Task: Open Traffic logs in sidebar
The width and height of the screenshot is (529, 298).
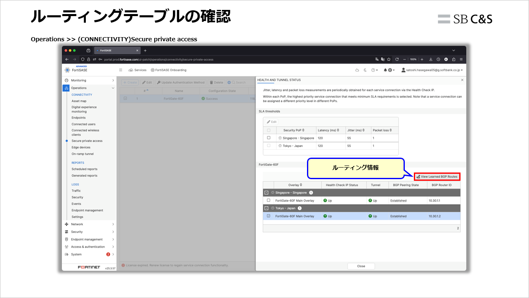Action: pos(76,191)
